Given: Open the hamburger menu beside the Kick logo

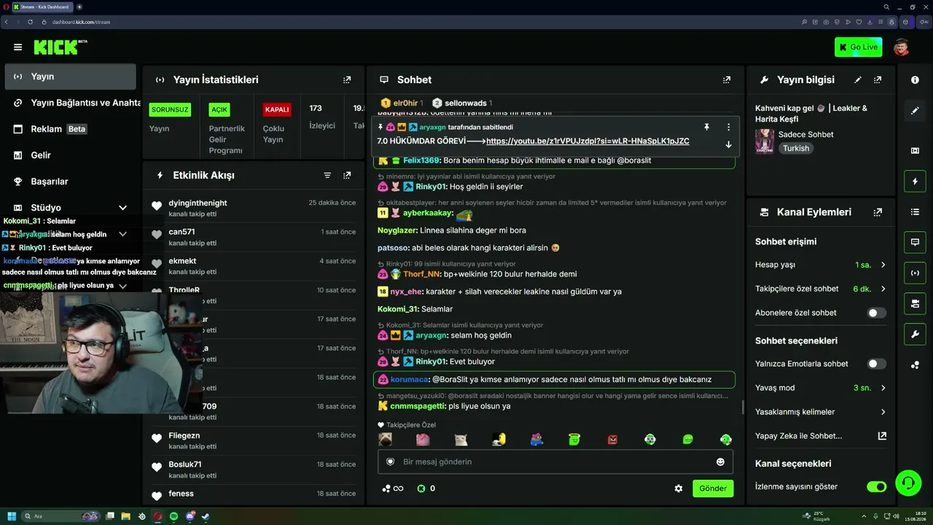Looking at the screenshot, I should 17,47.
